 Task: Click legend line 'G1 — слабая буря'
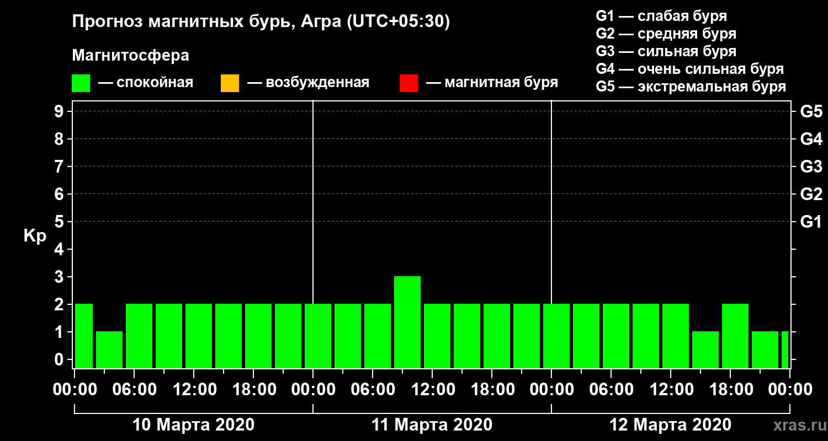661,16
